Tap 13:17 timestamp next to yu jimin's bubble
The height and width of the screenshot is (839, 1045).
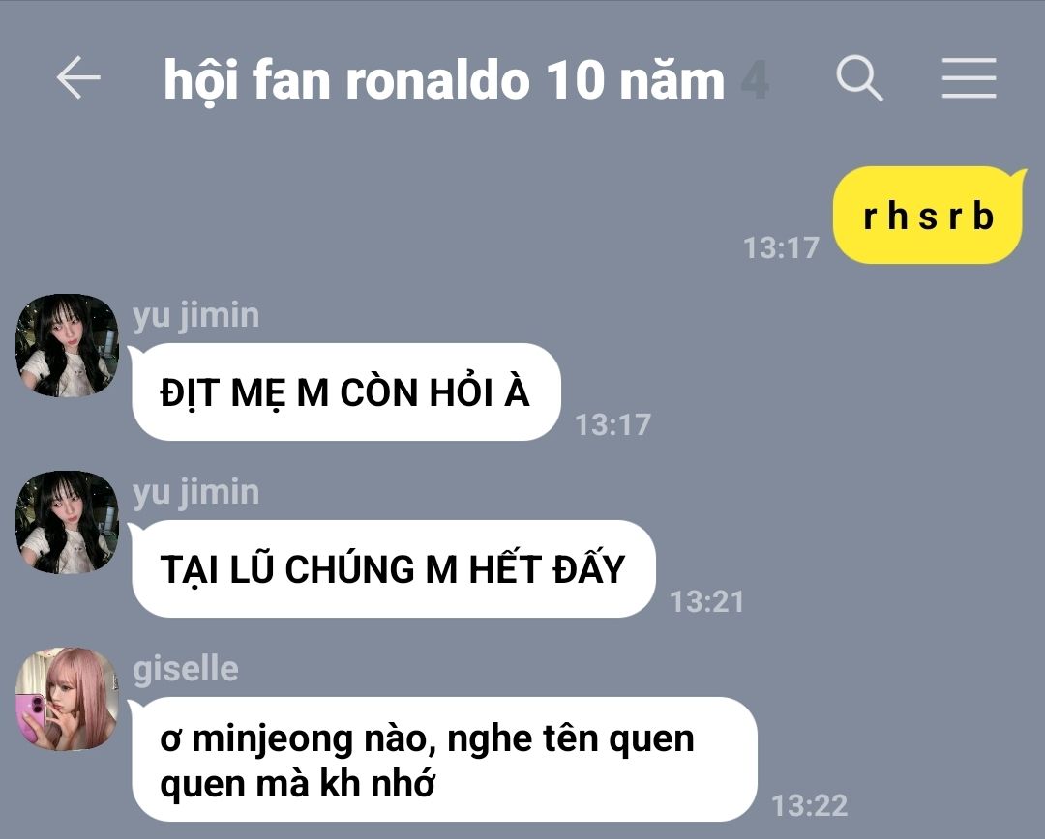pyautogui.click(x=612, y=425)
